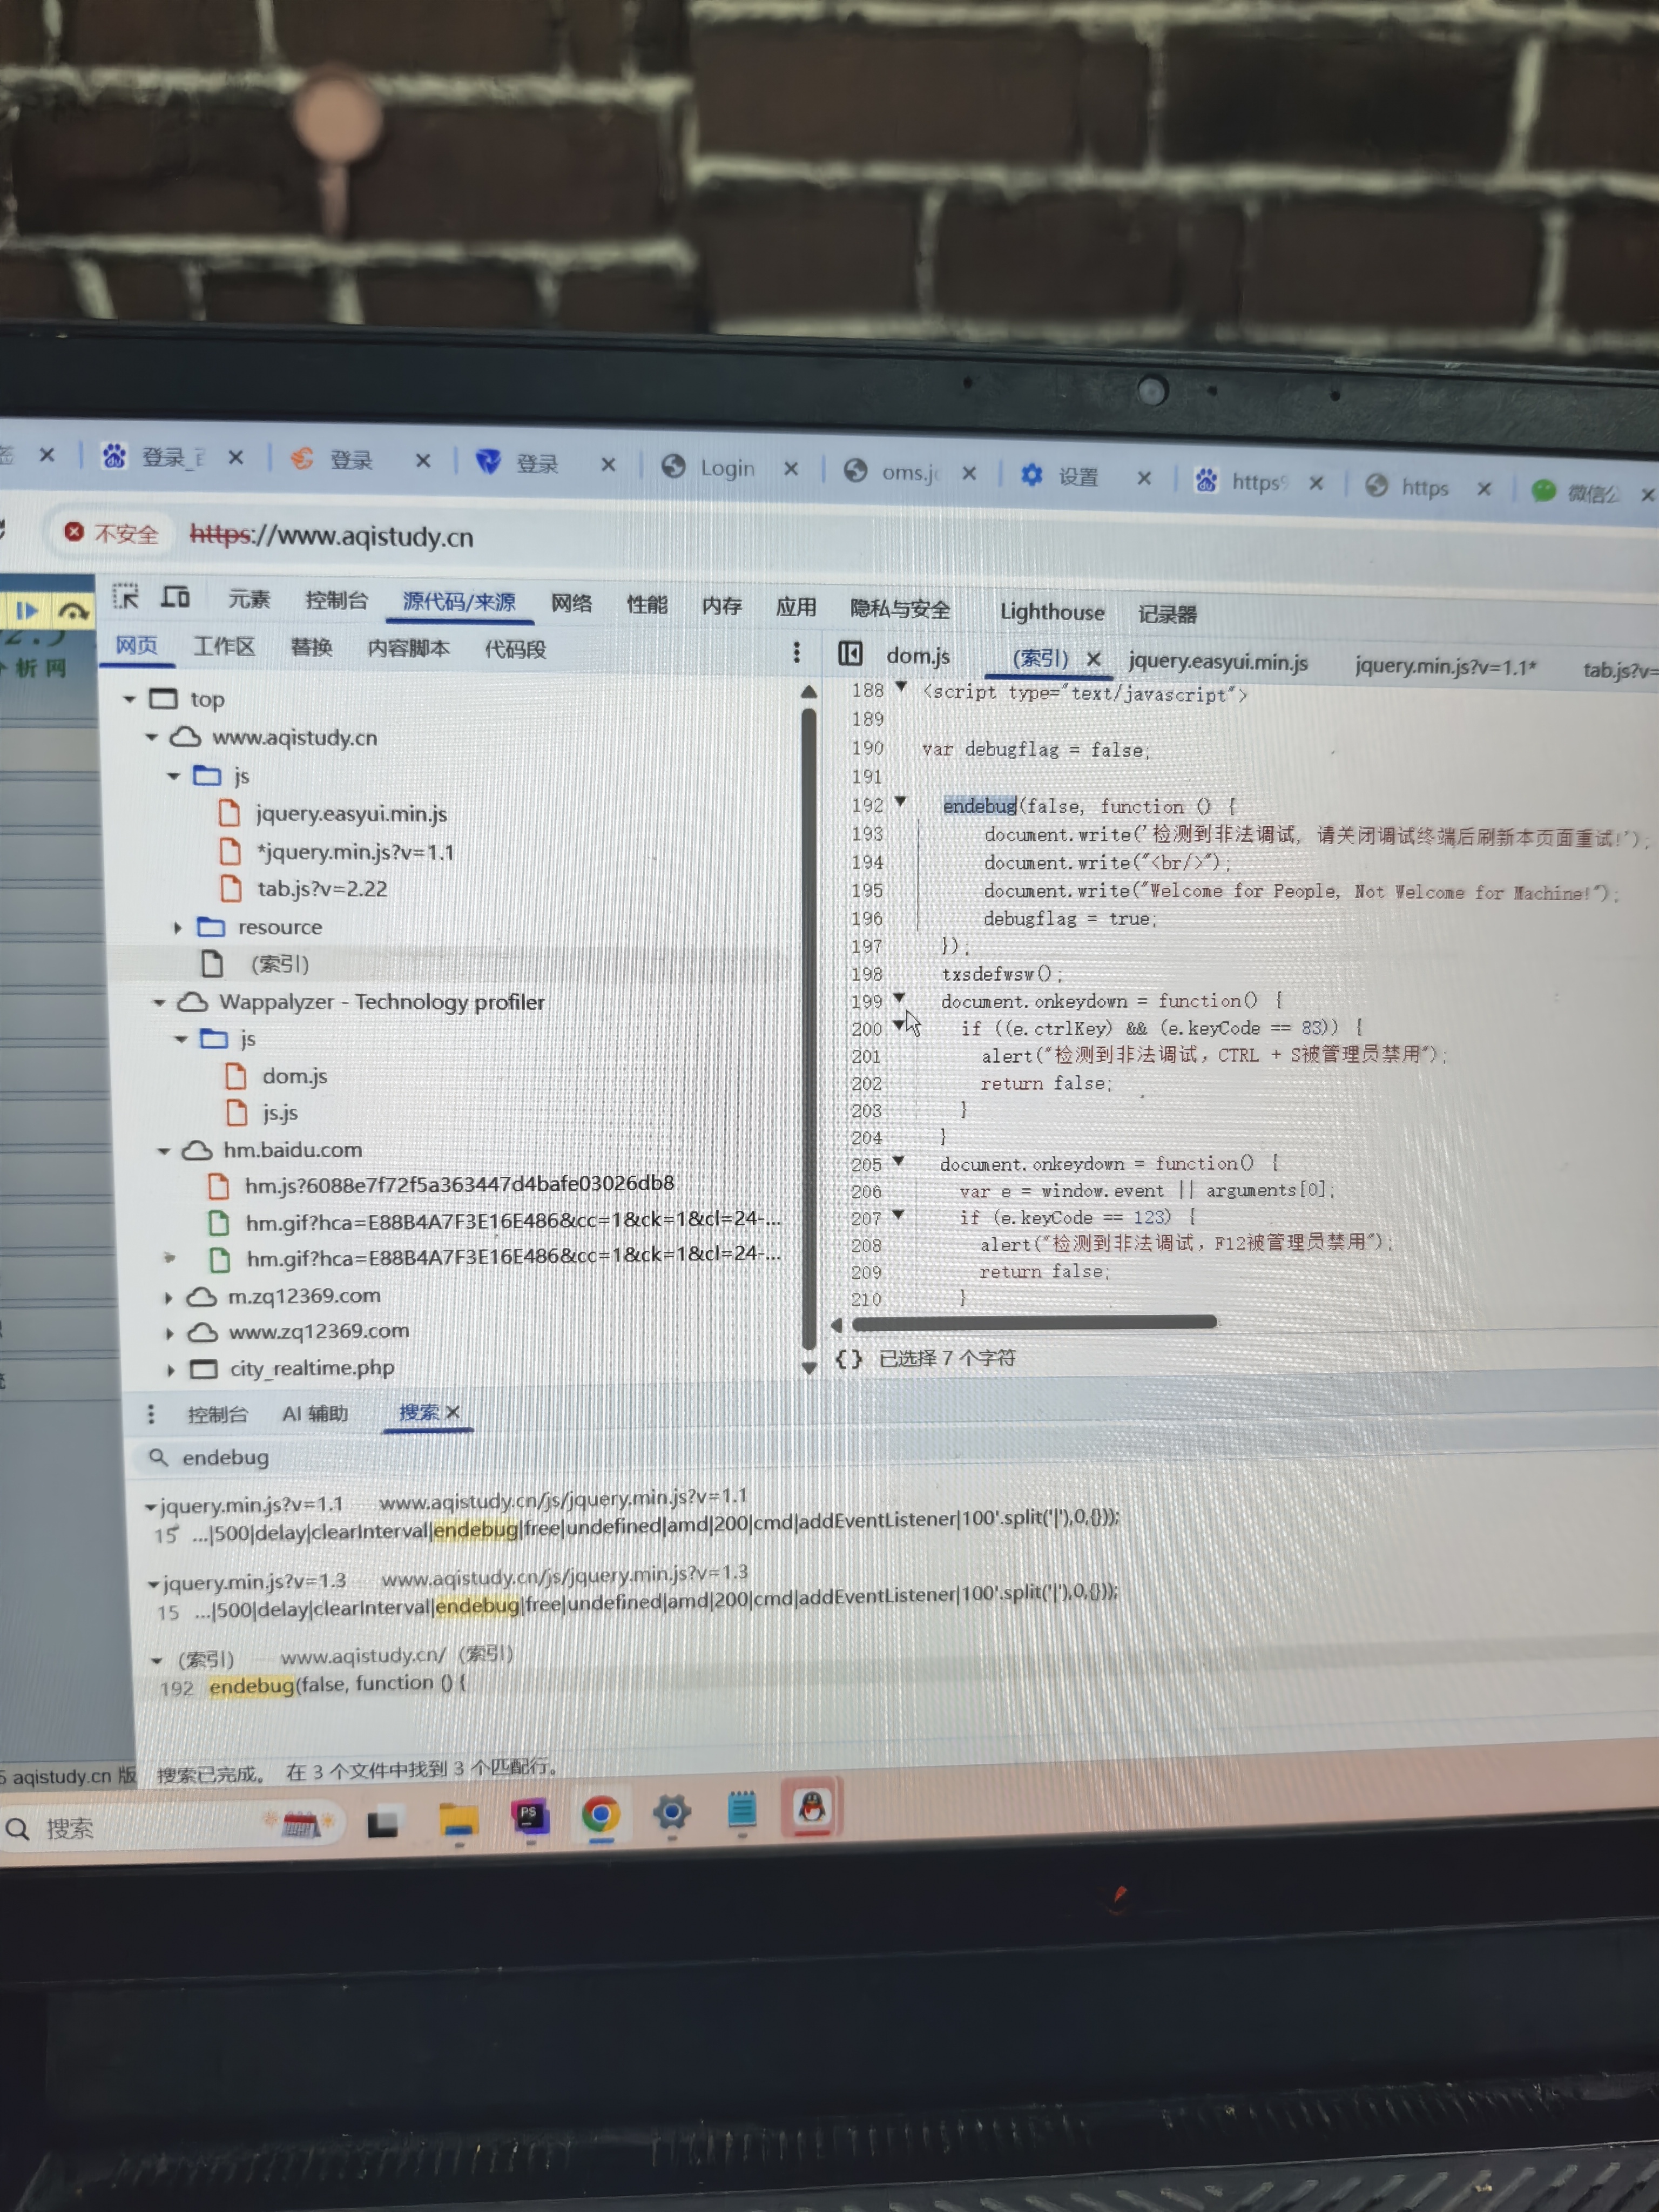Click the inspect element picker icon
1659x2212 pixels.
tap(126, 597)
